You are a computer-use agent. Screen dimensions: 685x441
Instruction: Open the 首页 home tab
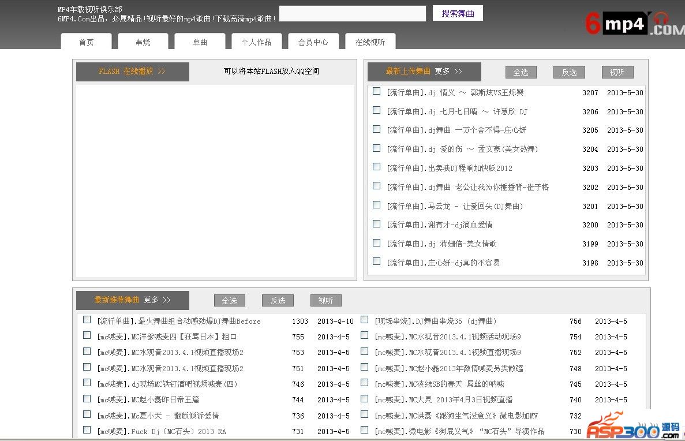point(86,42)
